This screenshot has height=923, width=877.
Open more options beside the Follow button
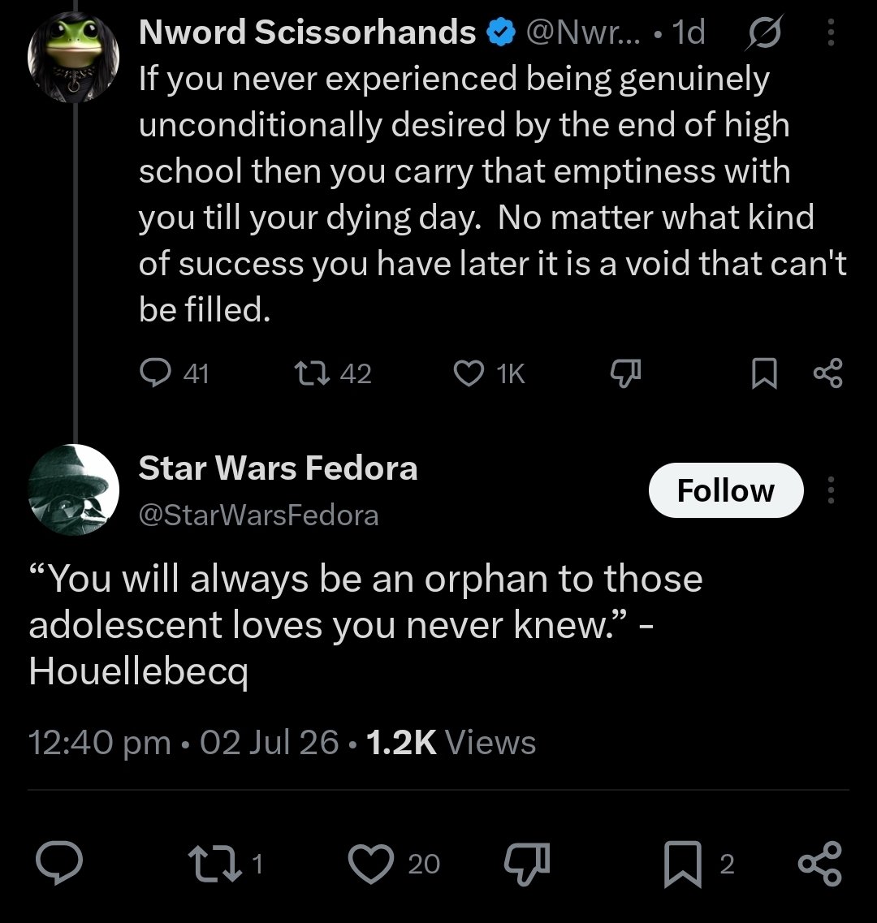tap(831, 490)
